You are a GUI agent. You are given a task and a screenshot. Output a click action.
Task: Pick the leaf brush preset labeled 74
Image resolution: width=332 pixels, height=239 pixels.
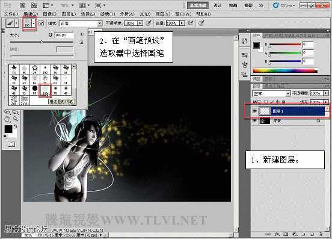click(14, 69)
